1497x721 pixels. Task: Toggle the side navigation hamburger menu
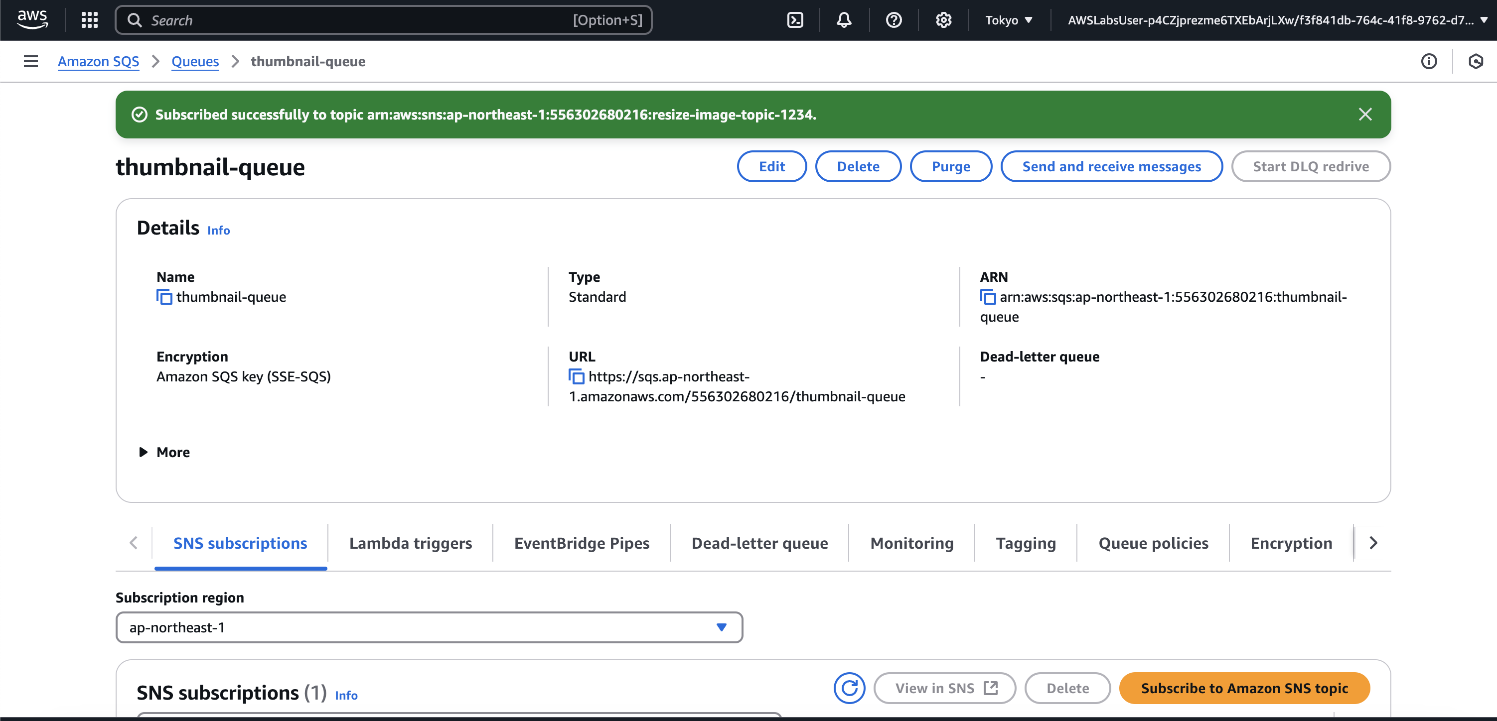click(x=31, y=61)
